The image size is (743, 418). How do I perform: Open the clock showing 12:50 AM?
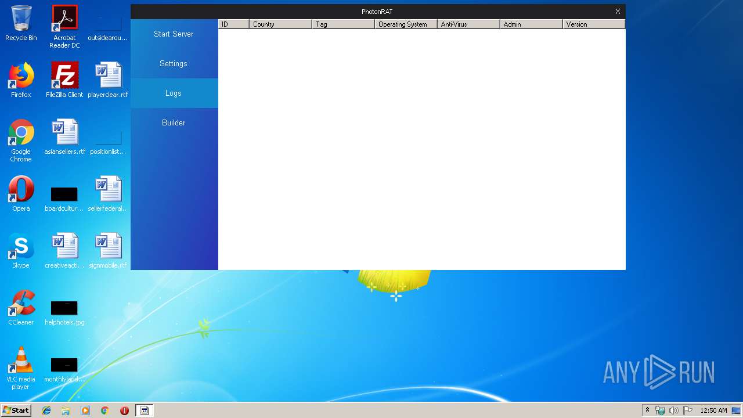coord(713,410)
